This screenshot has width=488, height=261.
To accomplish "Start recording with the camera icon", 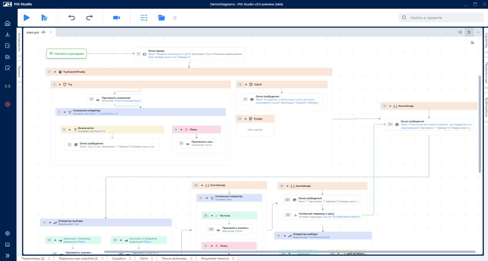I will tap(117, 18).
